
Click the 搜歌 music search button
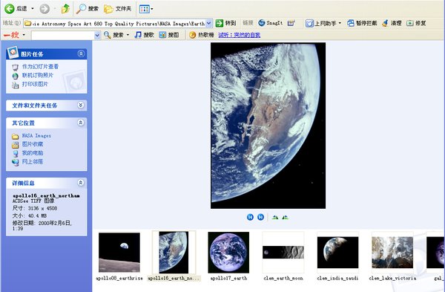click(x=144, y=35)
